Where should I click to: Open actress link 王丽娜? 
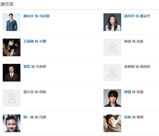[29, 41]
